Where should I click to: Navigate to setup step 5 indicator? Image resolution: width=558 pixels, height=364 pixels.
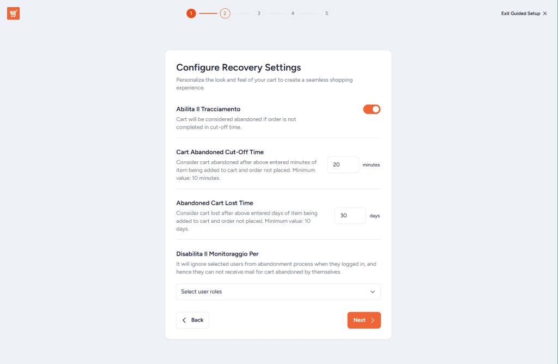coord(327,14)
